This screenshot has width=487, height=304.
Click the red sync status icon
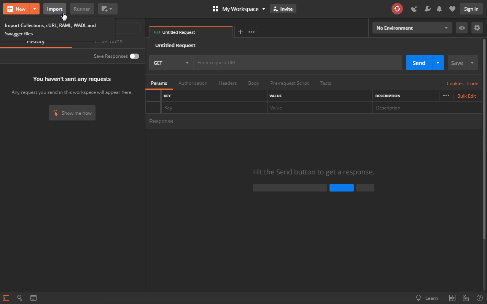(397, 9)
